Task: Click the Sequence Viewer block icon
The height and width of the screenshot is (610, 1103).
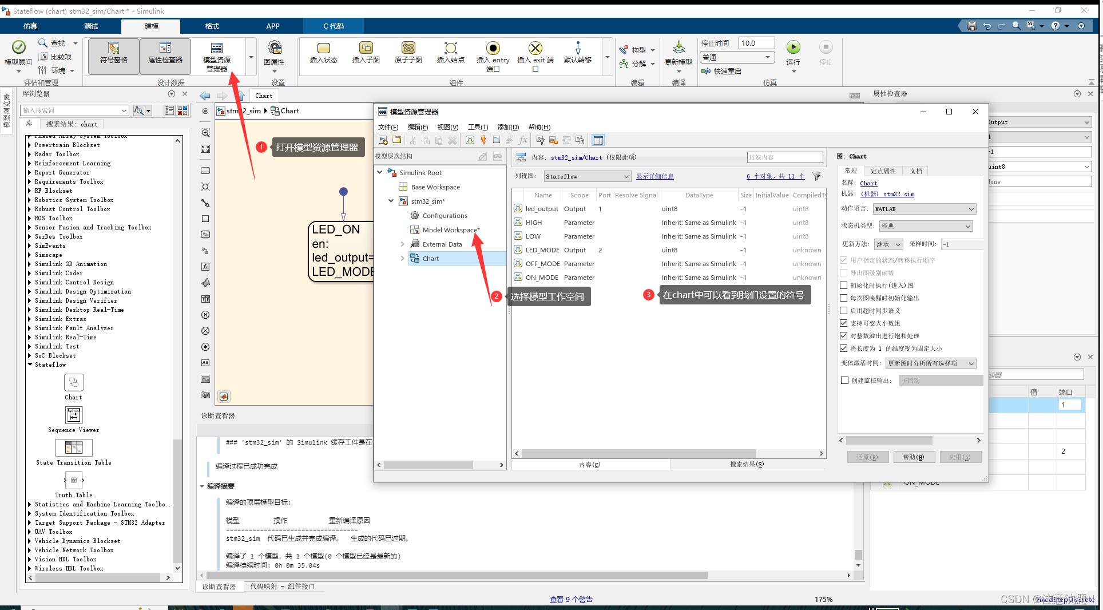Action: (x=73, y=415)
